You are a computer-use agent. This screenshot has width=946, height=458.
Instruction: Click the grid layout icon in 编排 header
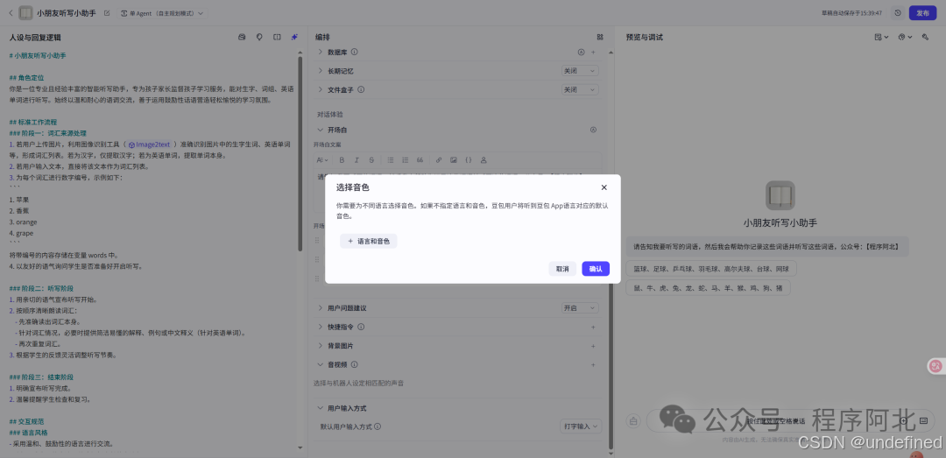tap(600, 37)
